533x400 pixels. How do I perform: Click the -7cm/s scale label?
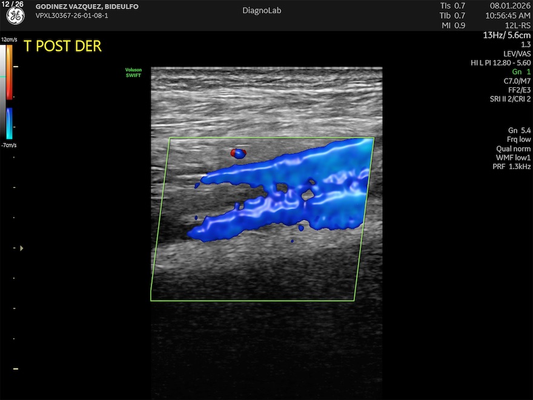[x=9, y=145]
